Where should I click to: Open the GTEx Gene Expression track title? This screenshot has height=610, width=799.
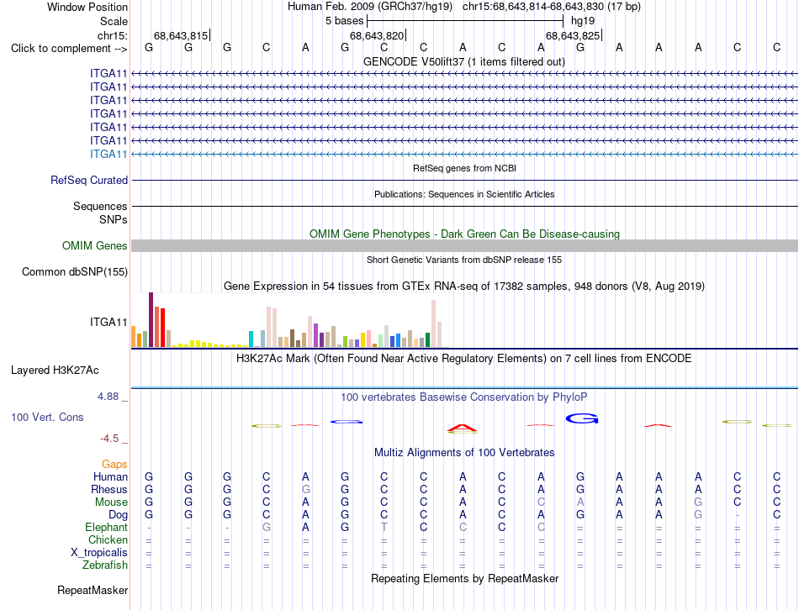tap(464, 287)
